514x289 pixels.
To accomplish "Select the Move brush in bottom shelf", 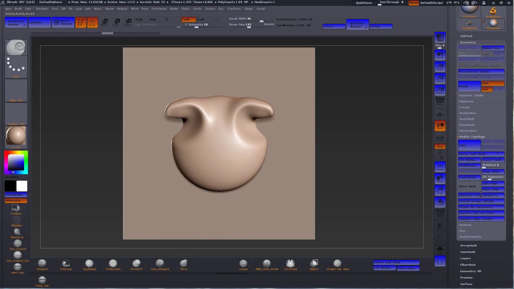I will (184, 264).
